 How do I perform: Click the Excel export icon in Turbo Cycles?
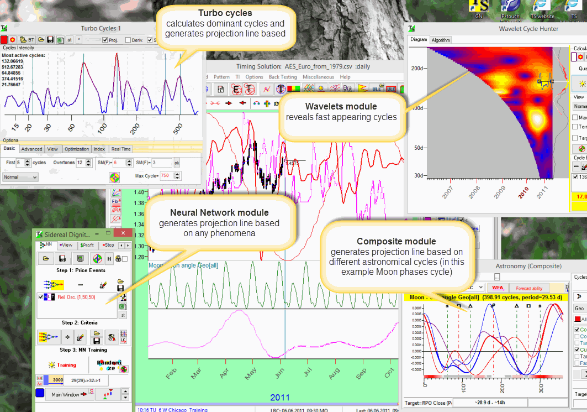tap(60, 40)
